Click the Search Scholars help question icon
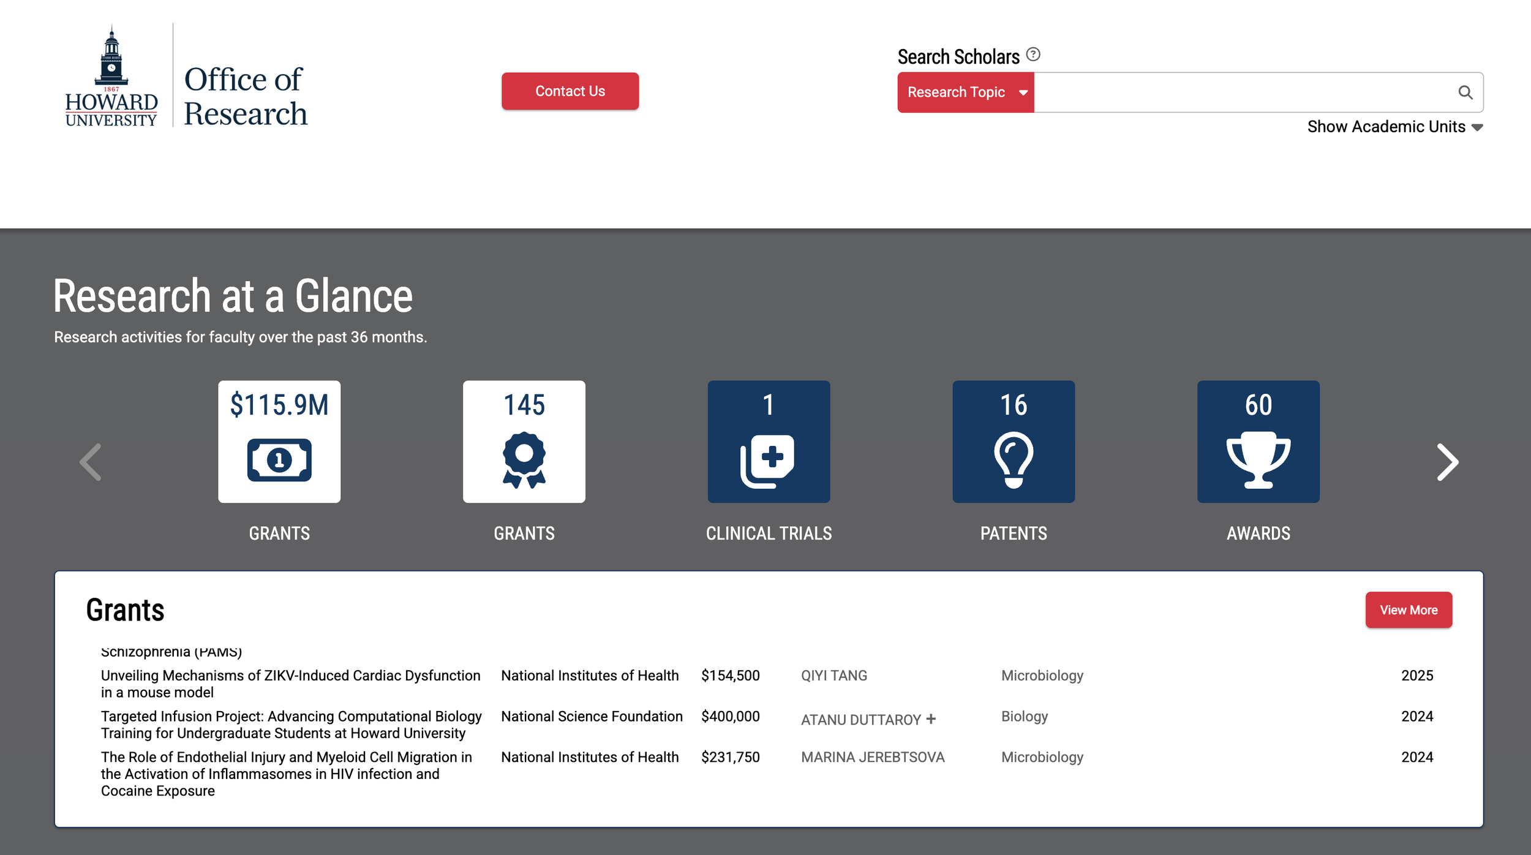The height and width of the screenshot is (855, 1531). pyautogui.click(x=1033, y=55)
